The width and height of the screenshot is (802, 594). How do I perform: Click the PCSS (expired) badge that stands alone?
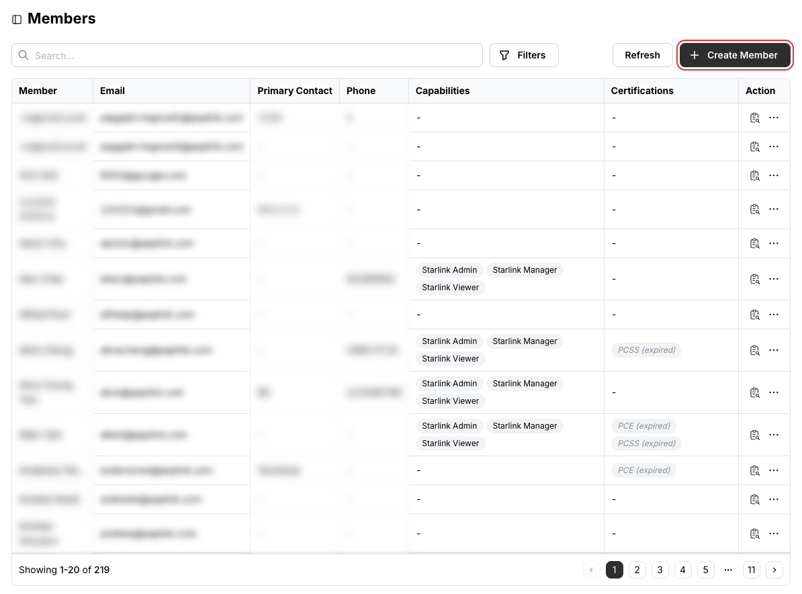[x=647, y=350]
